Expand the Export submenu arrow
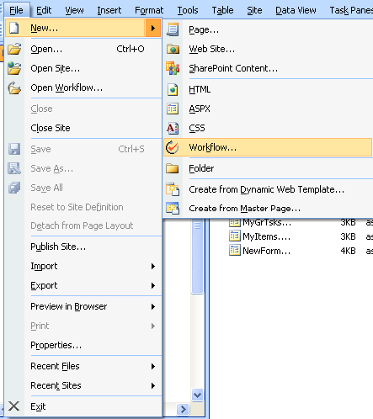Viewport: 373px width, 419px height. click(x=153, y=285)
